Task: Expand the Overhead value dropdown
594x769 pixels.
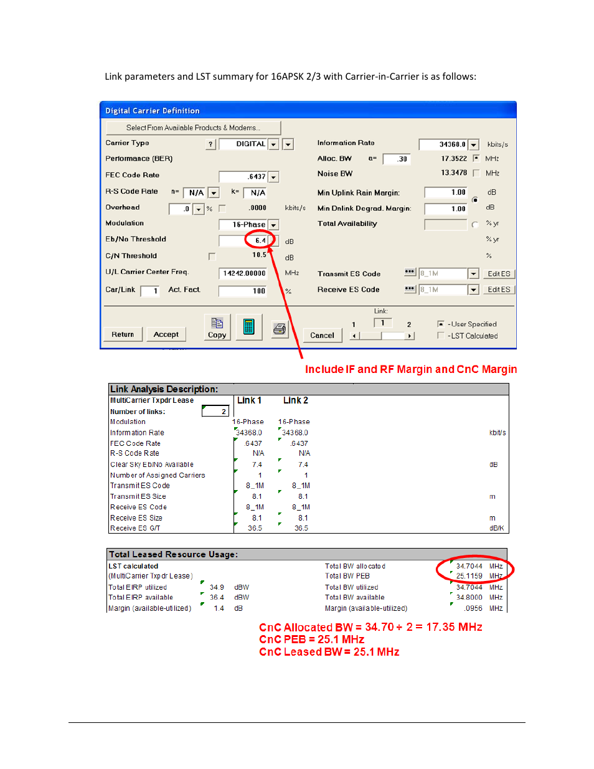Action: (199, 209)
